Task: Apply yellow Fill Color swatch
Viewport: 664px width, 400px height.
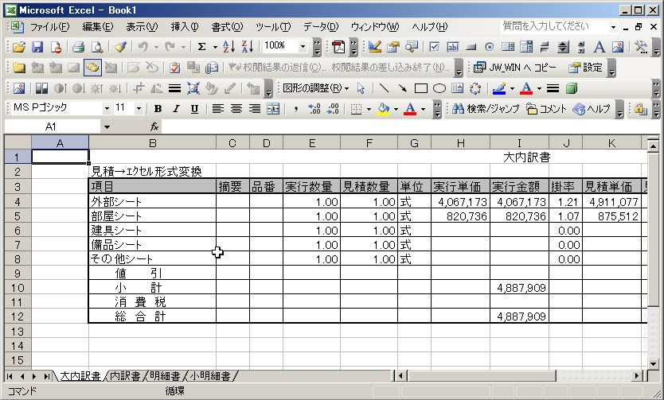Action: [x=384, y=109]
